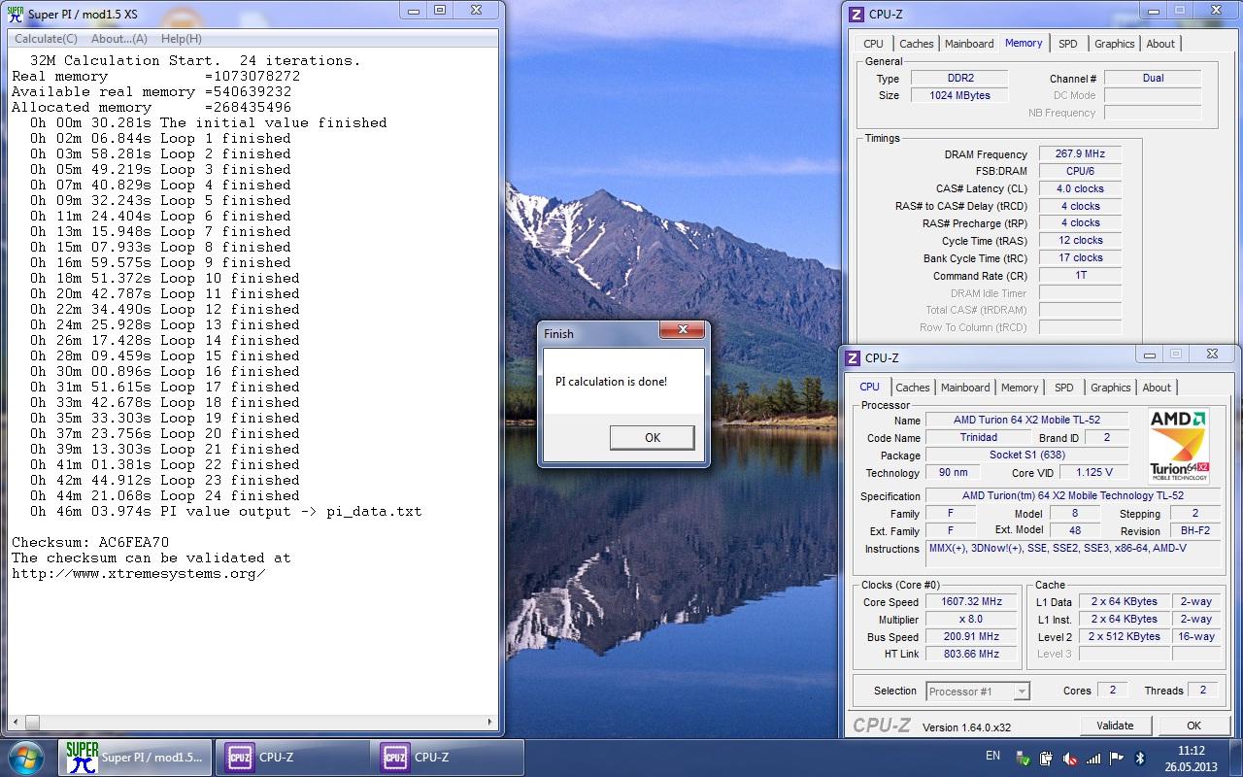The width and height of the screenshot is (1243, 777).
Task: Select the SPD tab in the rear CPU-Z window
Action: point(1068,44)
